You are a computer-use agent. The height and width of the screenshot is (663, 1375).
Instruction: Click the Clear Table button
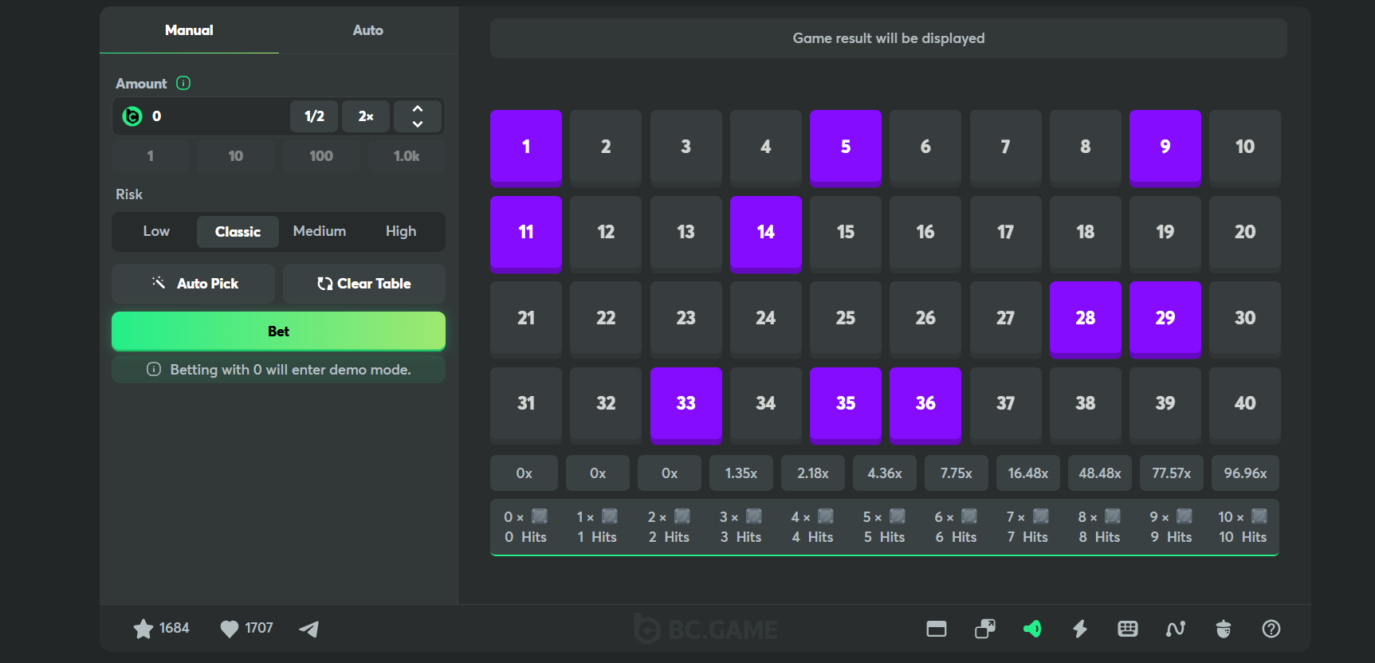coord(364,284)
